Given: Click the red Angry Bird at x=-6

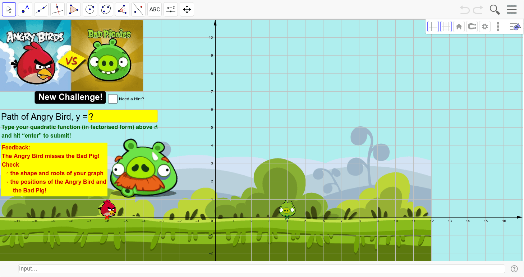Looking at the screenshot, I should pos(107,209).
